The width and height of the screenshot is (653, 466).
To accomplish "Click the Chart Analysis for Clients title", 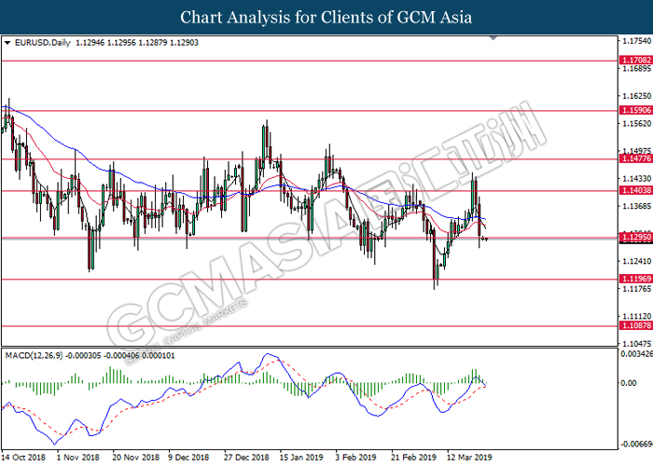I will point(326,18).
